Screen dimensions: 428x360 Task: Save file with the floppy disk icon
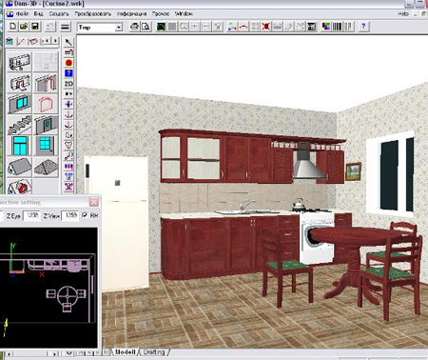[x=35, y=27]
